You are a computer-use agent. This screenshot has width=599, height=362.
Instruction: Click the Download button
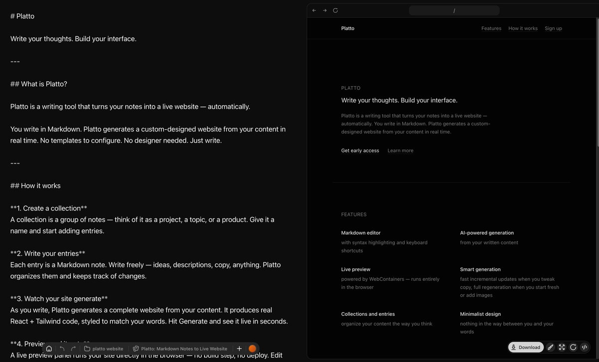[526, 347]
